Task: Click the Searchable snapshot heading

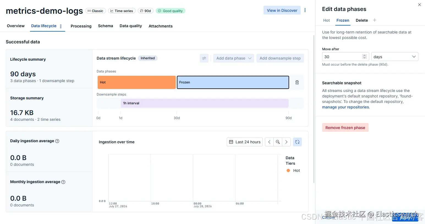Action: click(342, 83)
